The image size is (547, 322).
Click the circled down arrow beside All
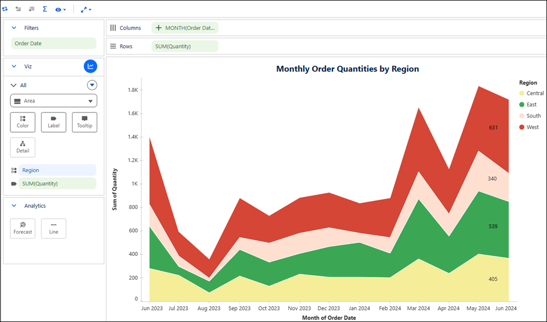coord(92,85)
